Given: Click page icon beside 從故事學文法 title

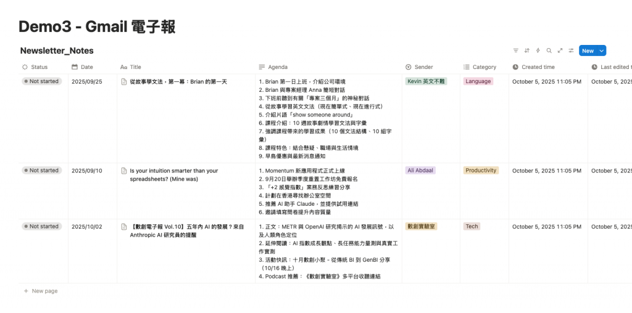Looking at the screenshot, I should pos(124,82).
